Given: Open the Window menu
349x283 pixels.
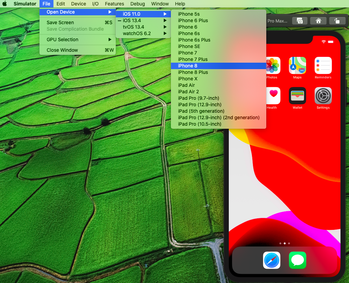Looking at the screenshot, I should pos(160,4).
